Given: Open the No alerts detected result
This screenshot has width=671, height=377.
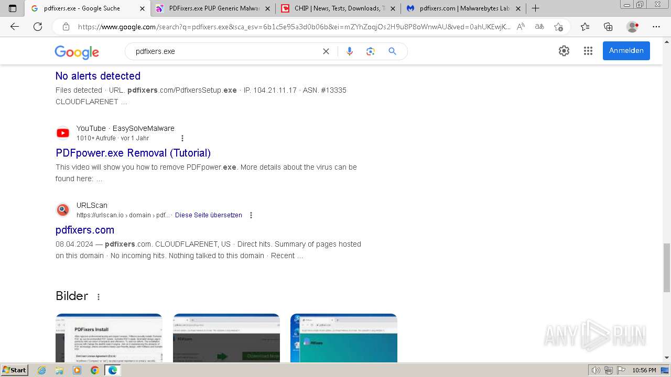Looking at the screenshot, I should click(98, 76).
